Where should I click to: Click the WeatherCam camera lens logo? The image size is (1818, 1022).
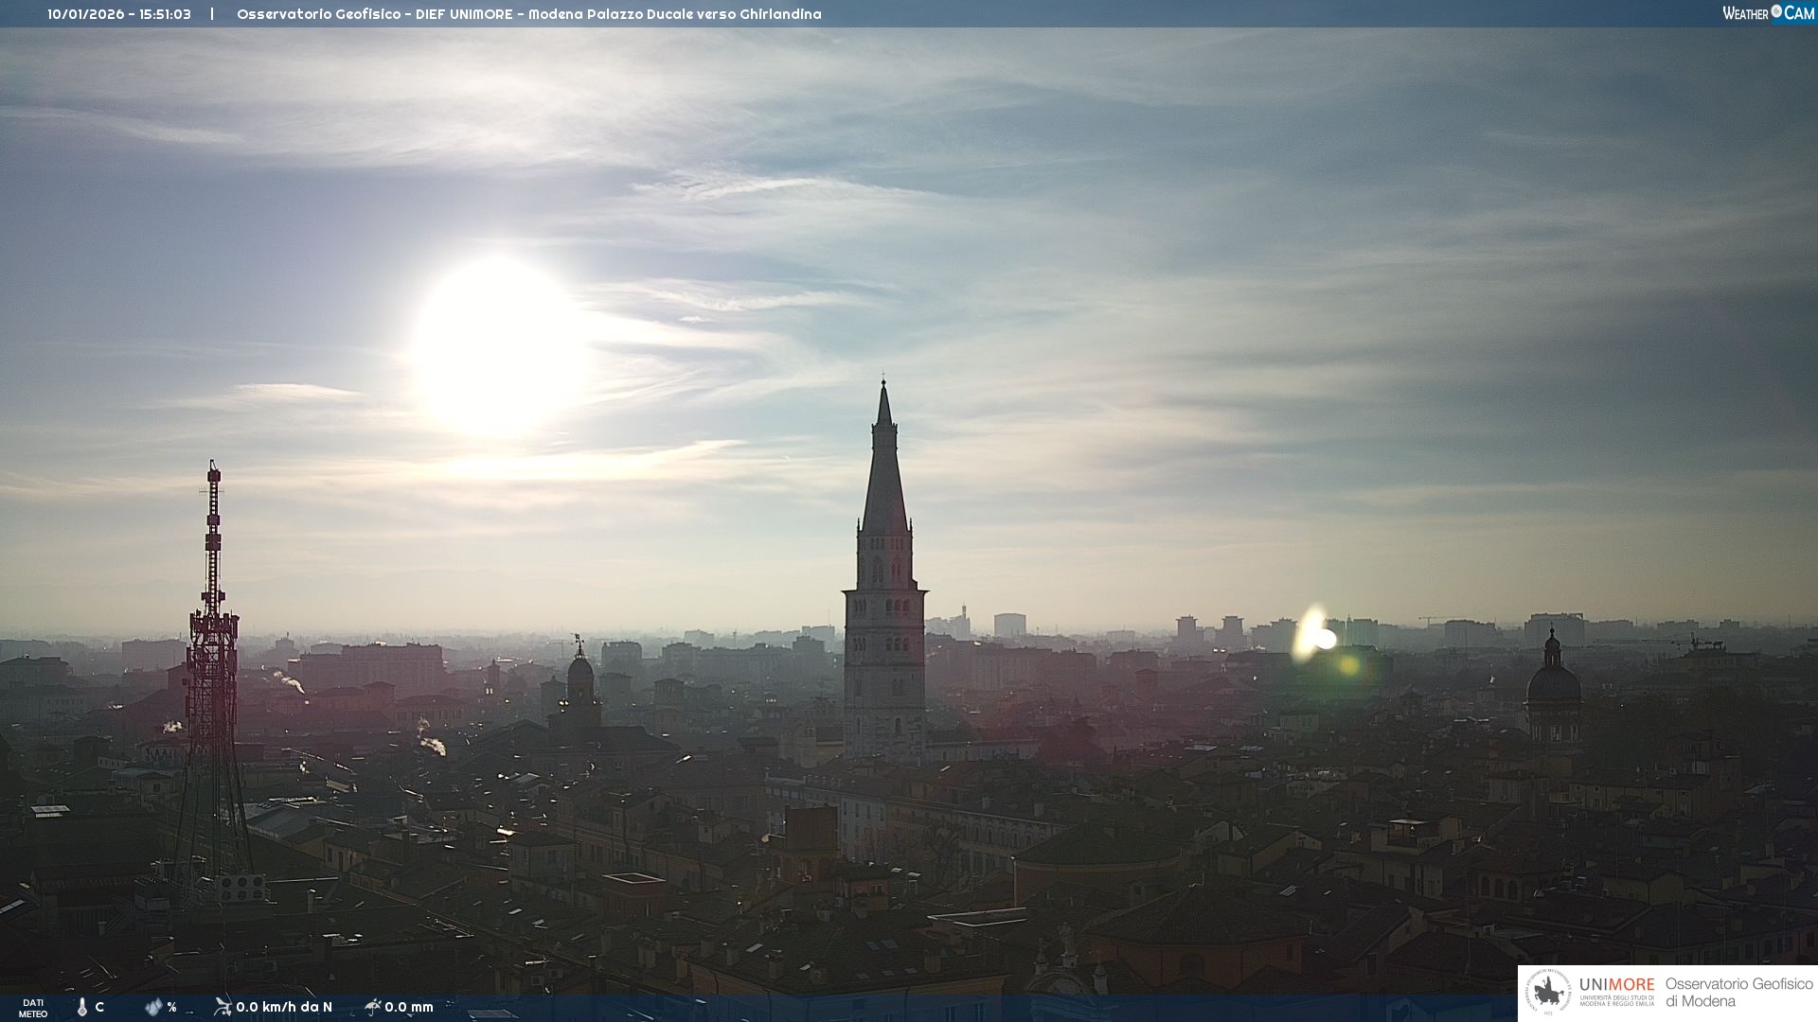point(1776,11)
